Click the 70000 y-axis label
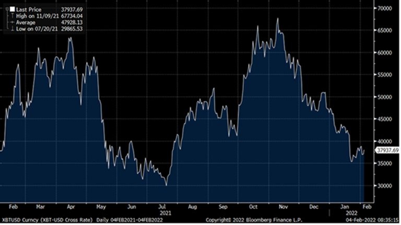Screen dimensions: 401x225 [x=385, y=9]
